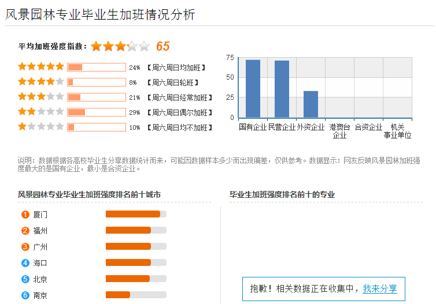This screenshot has width=436, height=304.
Task: Click the rank 1 badge for 厦门
Action: (25, 215)
